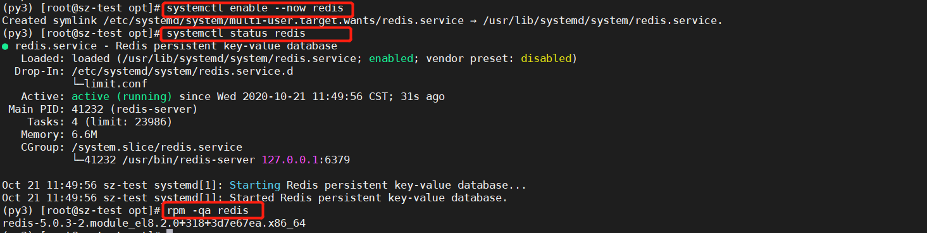927x233 pixels.
Task: Click the arrow symbol in the symlink line
Action: coord(473,21)
